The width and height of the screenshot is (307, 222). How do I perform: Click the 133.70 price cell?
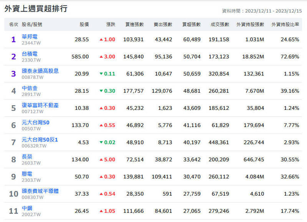tap(80, 125)
